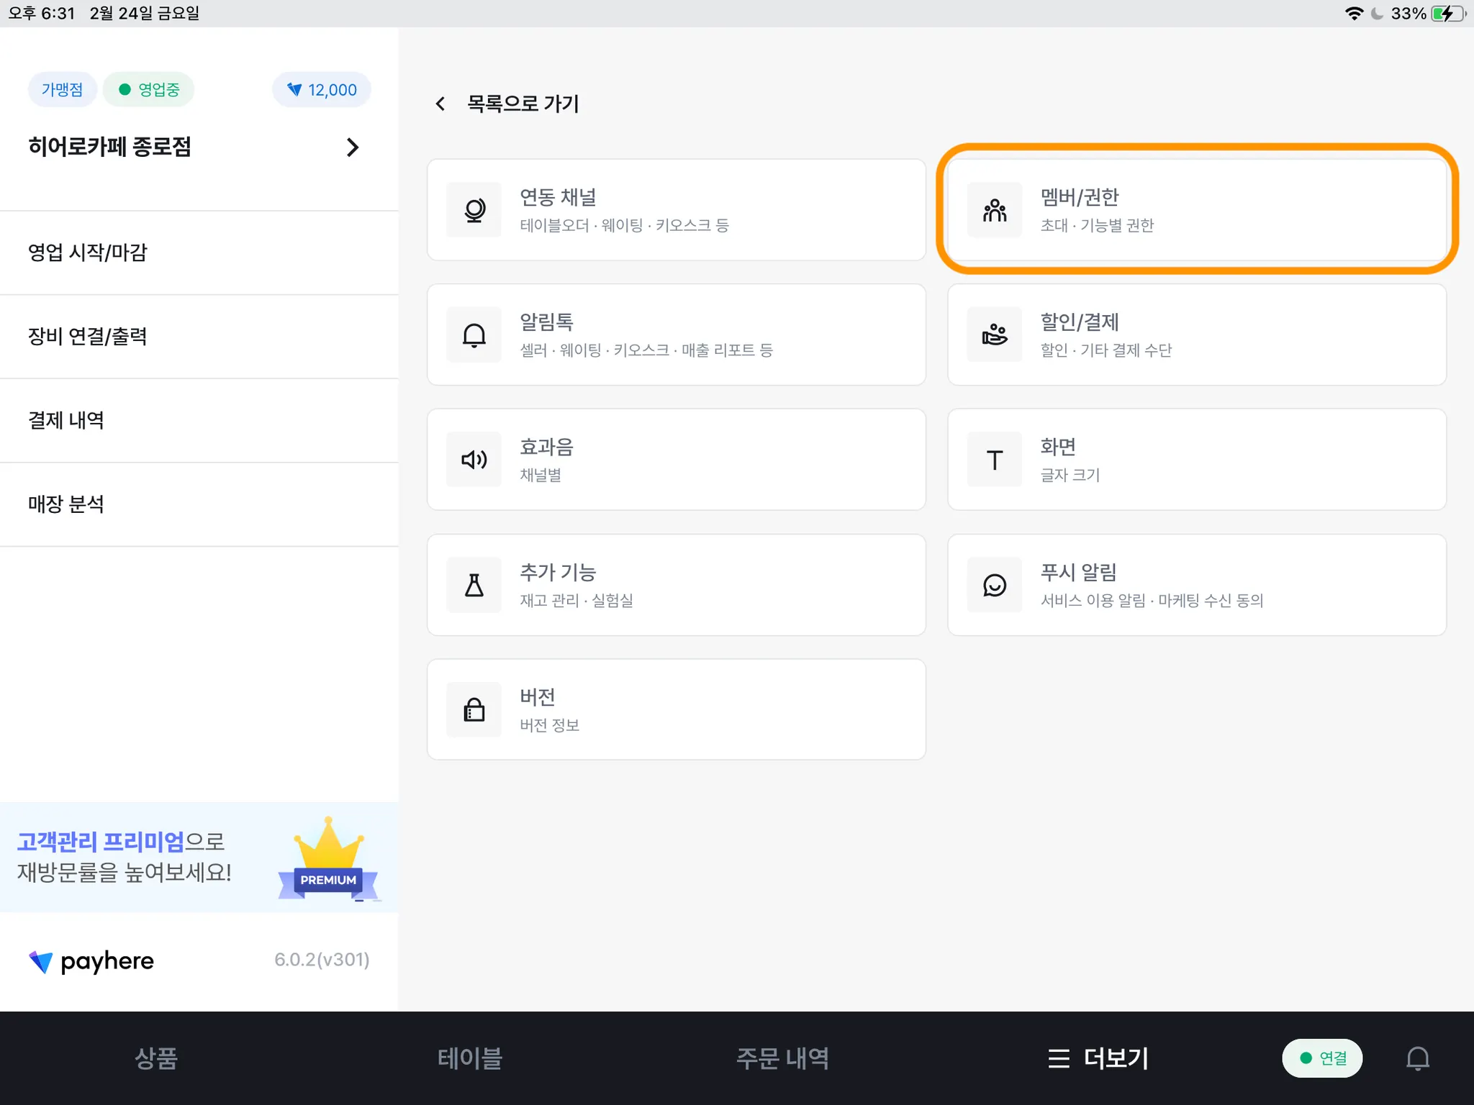Open the 연동 채널 globe icon
This screenshot has height=1105, width=1474.
[x=474, y=210]
